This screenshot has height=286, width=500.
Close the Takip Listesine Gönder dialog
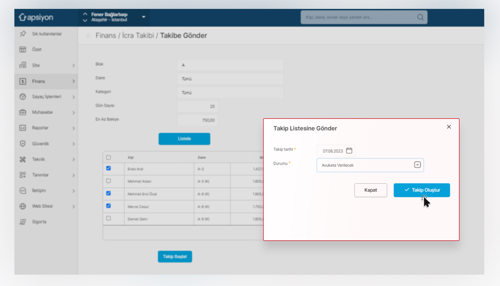[449, 127]
